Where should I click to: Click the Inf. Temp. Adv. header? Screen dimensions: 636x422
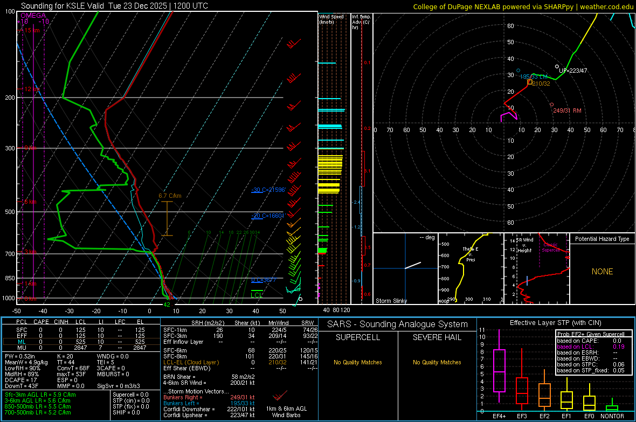pos(361,22)
